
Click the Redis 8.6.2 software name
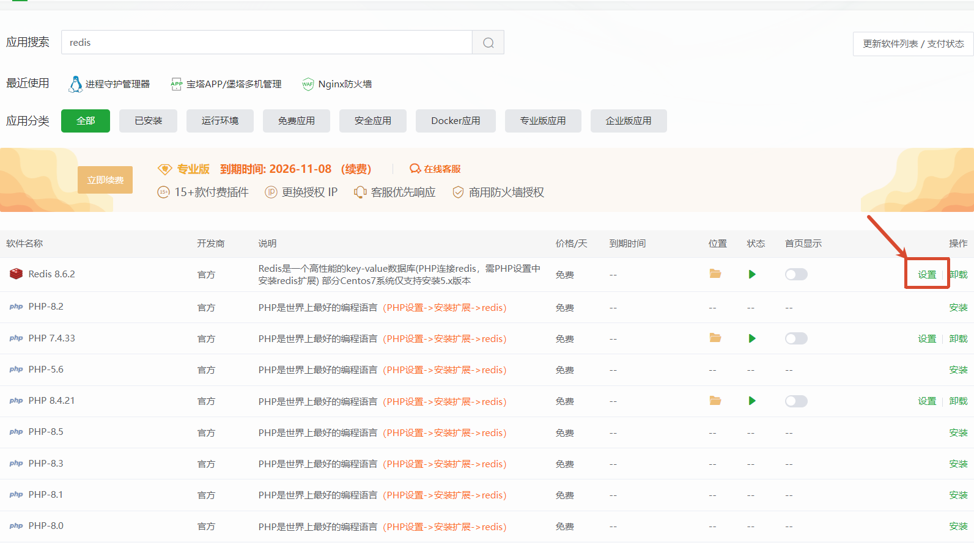tap(52, 274)
